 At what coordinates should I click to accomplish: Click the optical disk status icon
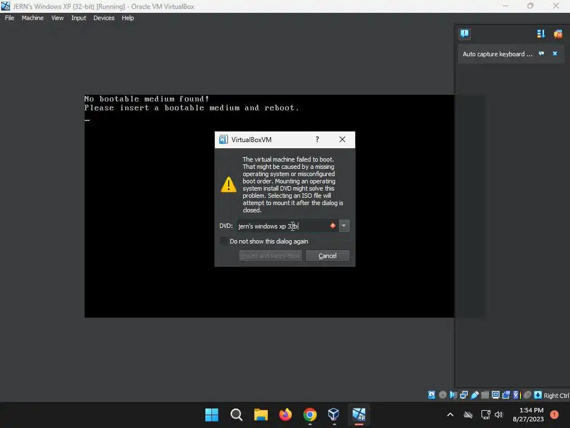point(443,395)
